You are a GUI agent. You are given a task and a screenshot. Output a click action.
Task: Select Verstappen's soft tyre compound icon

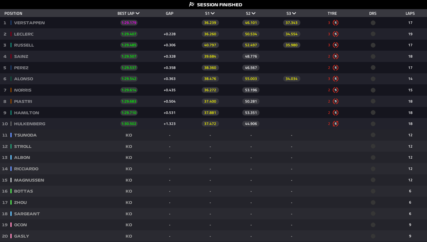pos(335,23)
